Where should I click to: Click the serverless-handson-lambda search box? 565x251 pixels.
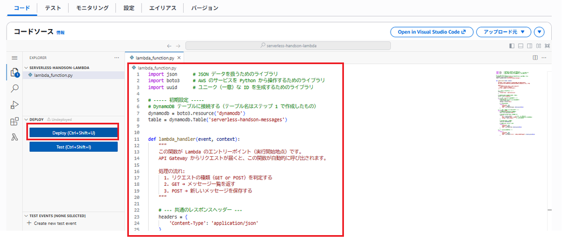click(288, 45)
